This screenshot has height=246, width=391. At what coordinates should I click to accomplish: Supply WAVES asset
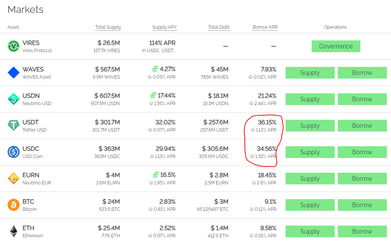coord(310,73)
